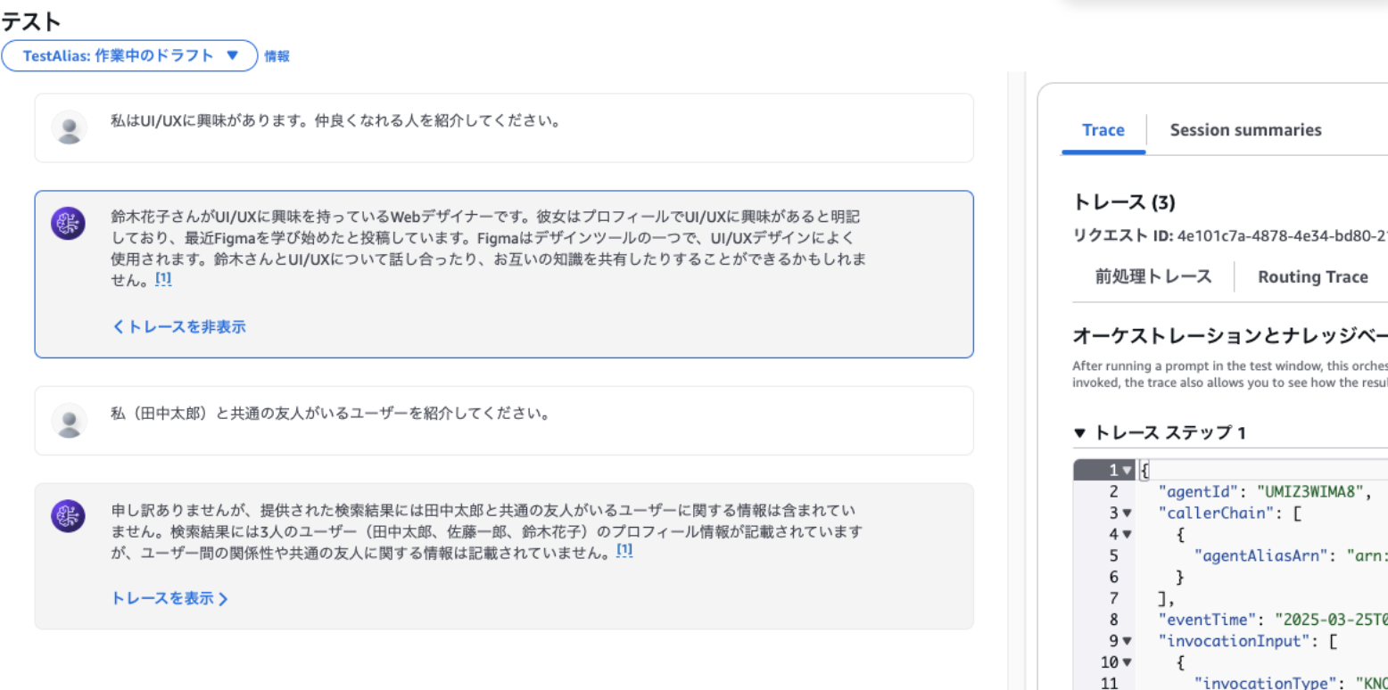Image resolution: width=1388 pixels, height=690 pixels.
Task: Click the agent icon beside the 申し訳ありません response
Action: point(69,516)
